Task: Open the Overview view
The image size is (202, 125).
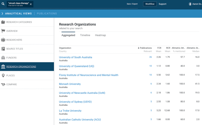Action: point(27,31)
